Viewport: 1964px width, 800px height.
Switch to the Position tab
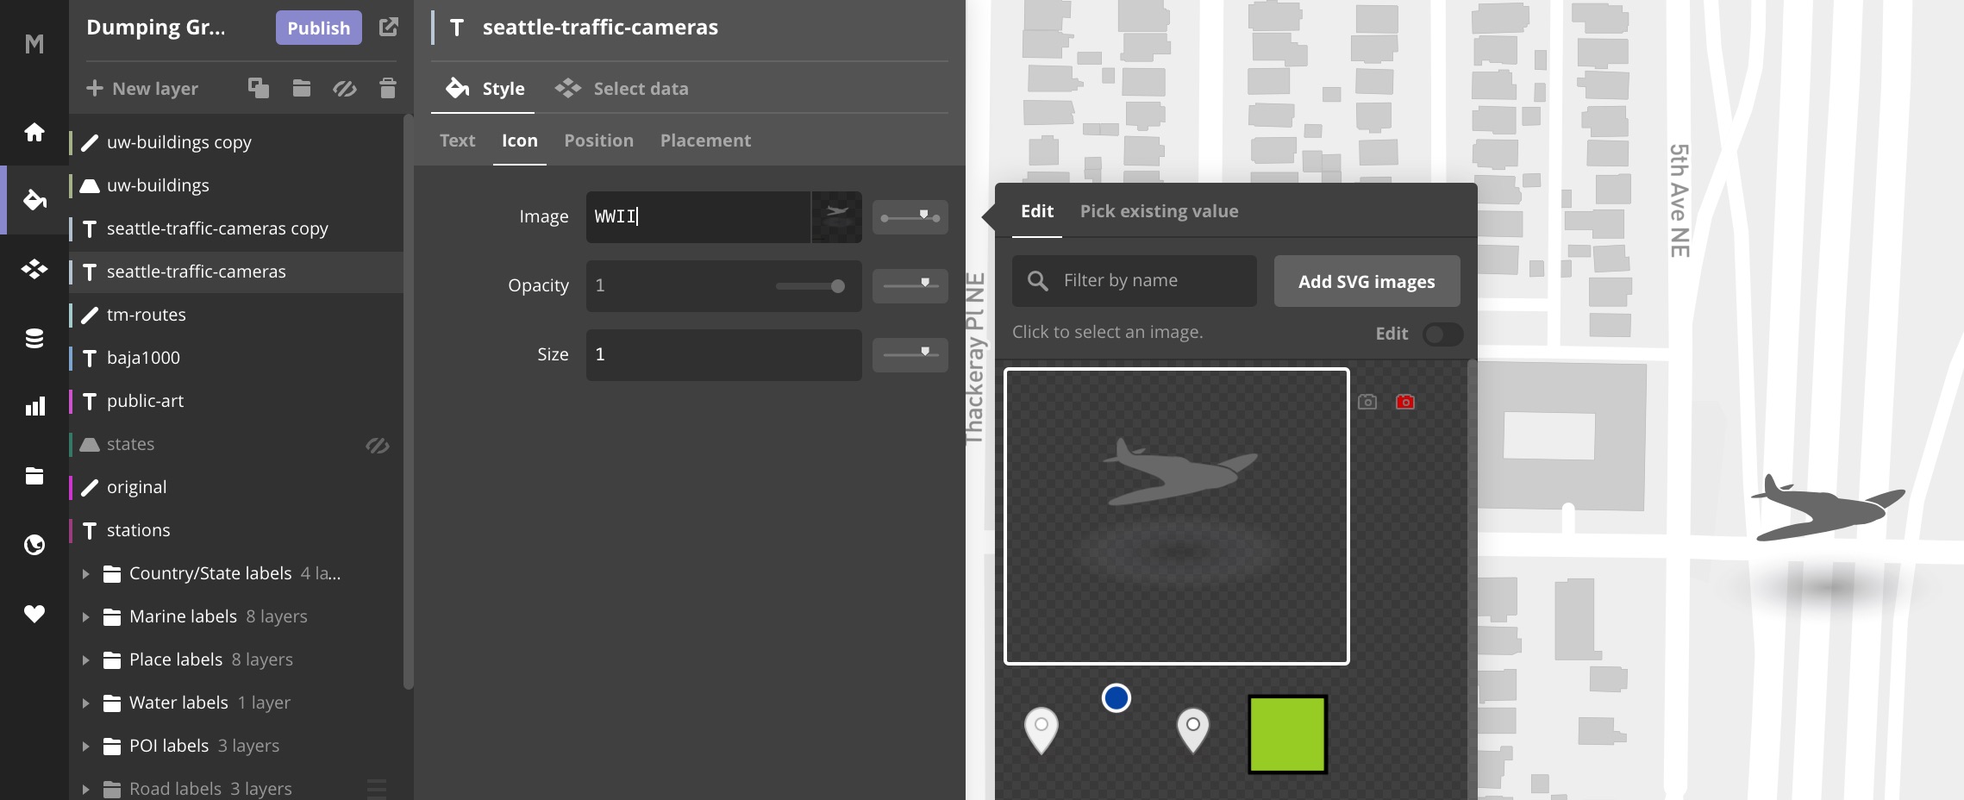pos(598,141)
